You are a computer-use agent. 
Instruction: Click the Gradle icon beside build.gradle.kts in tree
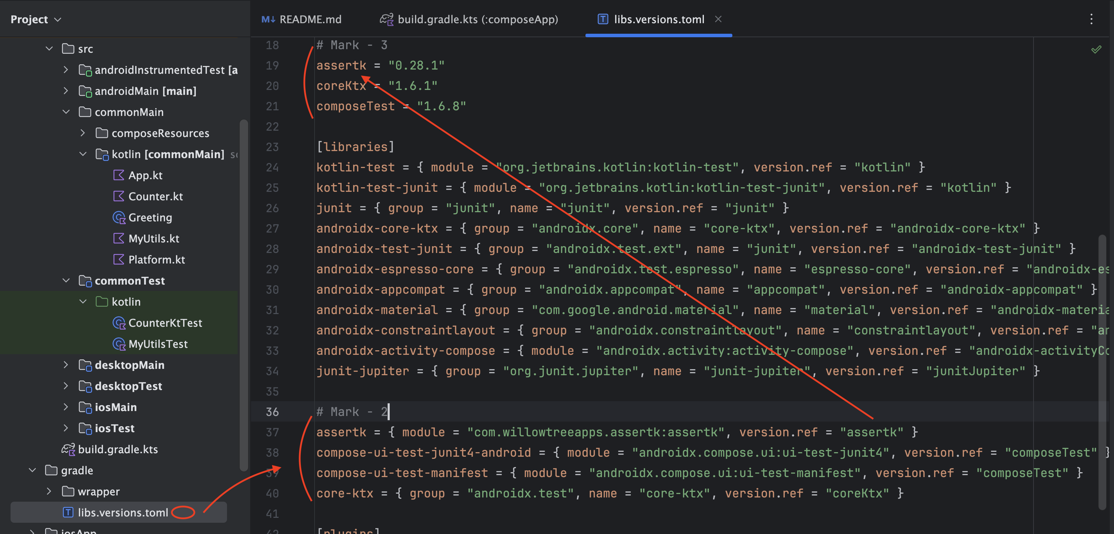[x=68, y=449]
